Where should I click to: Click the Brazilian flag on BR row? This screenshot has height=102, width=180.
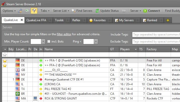coord(18,94)
